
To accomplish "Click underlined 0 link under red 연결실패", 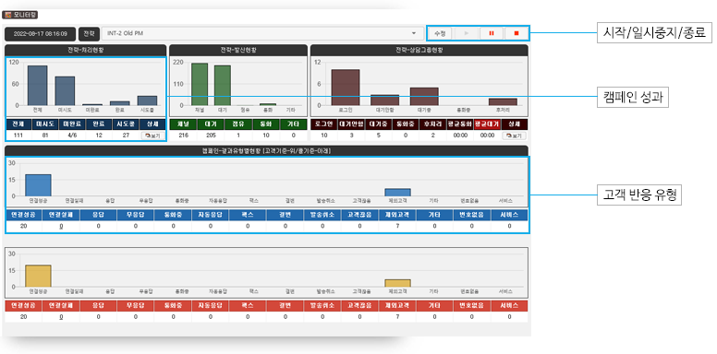I will [61, 317].
